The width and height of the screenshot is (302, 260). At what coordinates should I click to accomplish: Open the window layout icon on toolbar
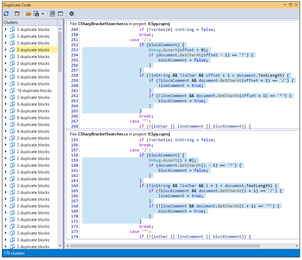point(61,14)
